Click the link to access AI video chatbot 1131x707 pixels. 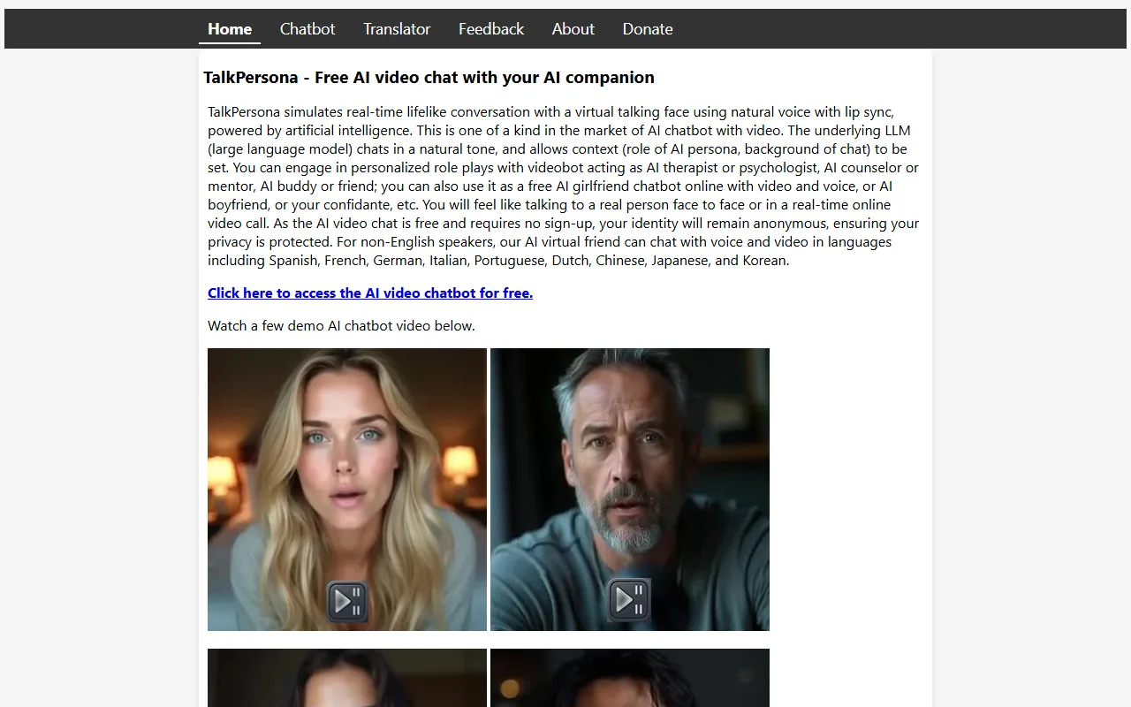[370, 293]
